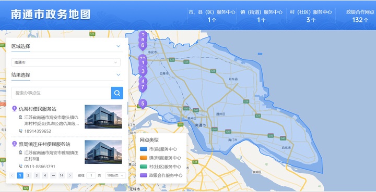Screen dimensions: 376x192
Task: Collapse the 结果选择 section chevron
Action: tap(118, 75)
